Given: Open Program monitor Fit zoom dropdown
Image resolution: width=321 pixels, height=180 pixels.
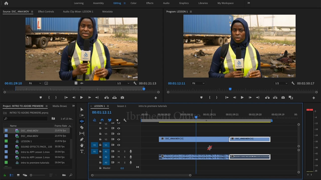Looking at the screenshot, I should 198,83.
